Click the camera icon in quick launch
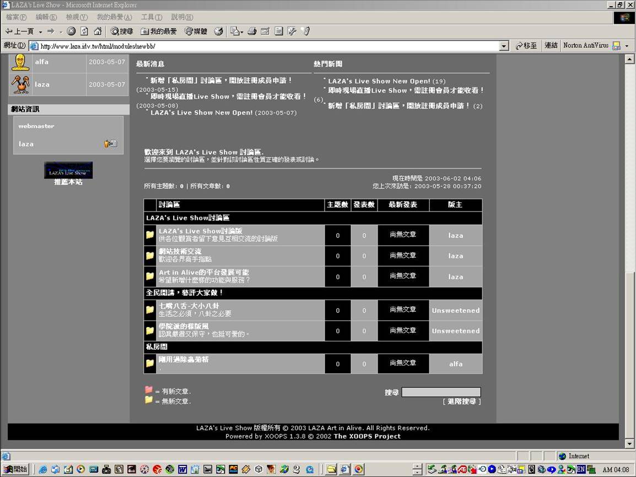The image size is (636, 477). click(106, 469)
